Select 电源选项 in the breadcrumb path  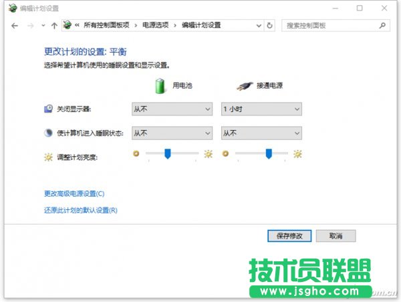click(x=156, y=25)
